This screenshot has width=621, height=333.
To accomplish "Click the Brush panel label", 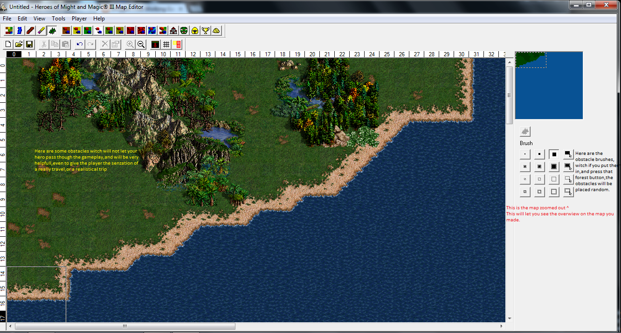I will pos(526,143).
